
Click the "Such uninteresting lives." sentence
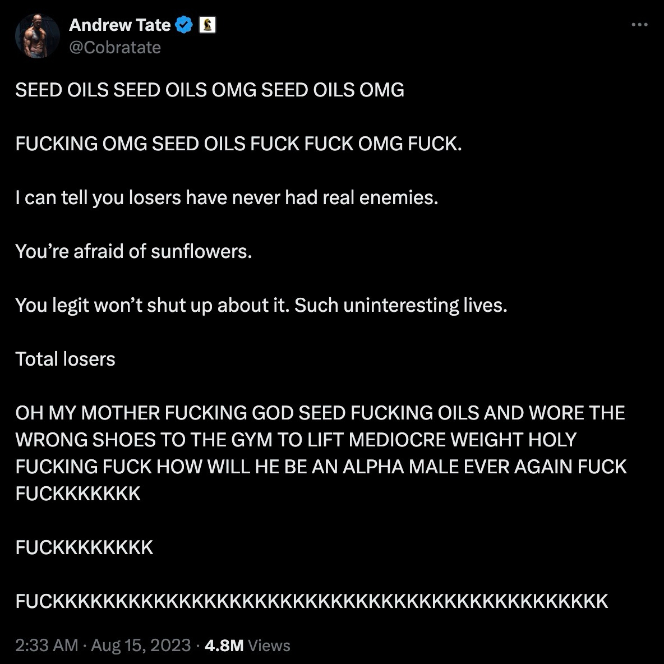400,305
